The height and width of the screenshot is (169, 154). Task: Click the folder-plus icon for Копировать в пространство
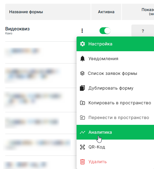(82, 103)
